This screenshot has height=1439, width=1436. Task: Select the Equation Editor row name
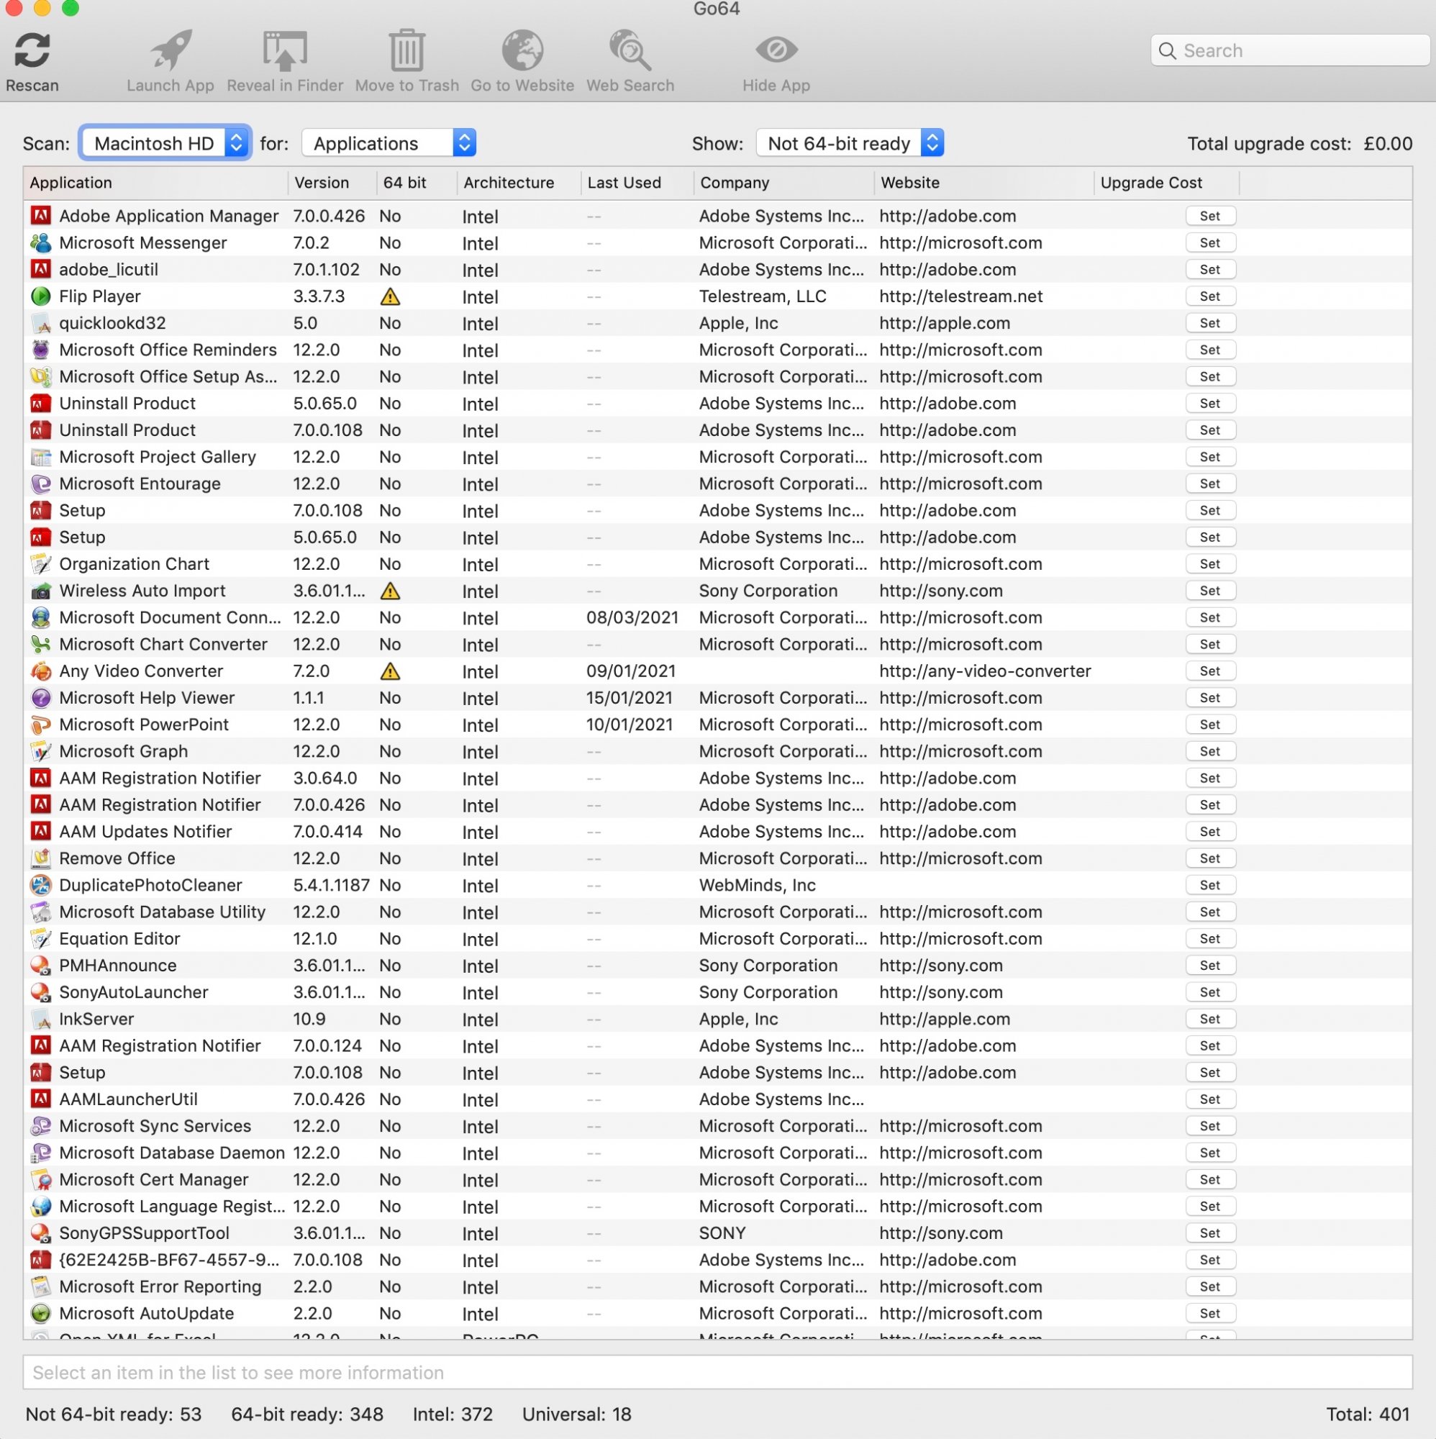point(120,939)
